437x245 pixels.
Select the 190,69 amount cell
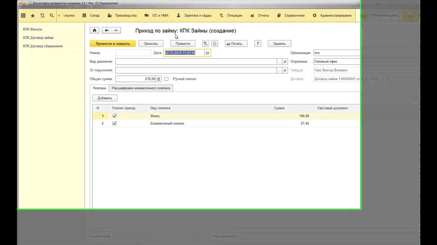click(x=291, y=116)
